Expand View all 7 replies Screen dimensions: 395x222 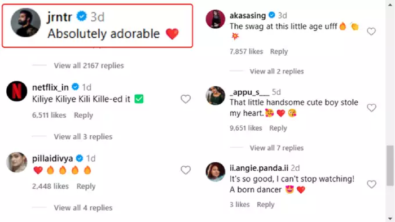click(276, 148)
